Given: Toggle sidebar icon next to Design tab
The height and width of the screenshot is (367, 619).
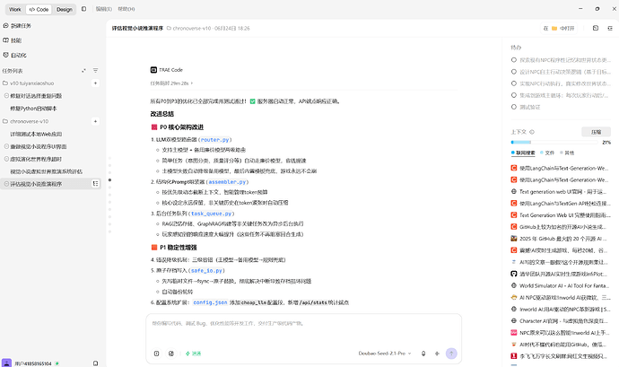Looking at the screenshot, I should [83, 9].
